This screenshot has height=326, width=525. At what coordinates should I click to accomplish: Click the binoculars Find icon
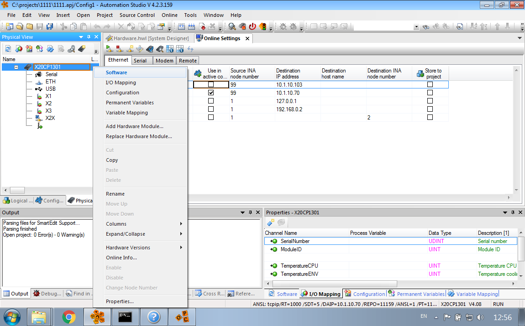426,27
